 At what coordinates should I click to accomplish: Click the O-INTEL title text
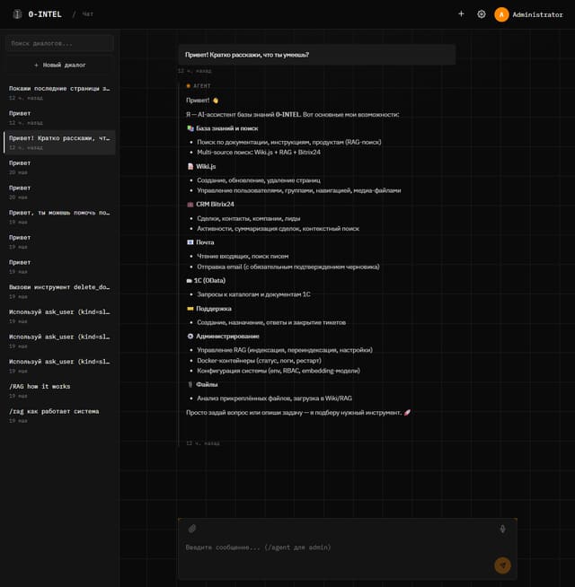tap(45, 14)
